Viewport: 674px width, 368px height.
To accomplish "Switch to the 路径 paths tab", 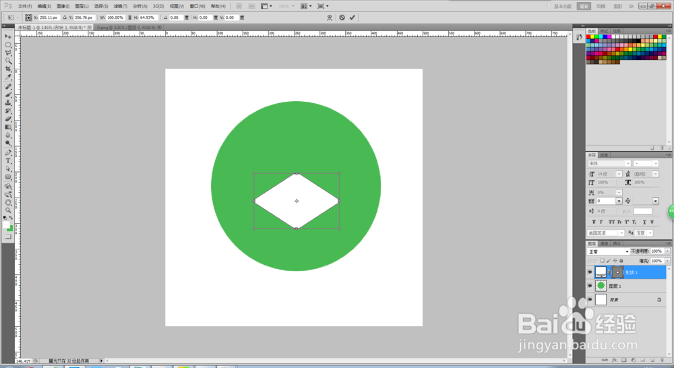I will [617, 244].
